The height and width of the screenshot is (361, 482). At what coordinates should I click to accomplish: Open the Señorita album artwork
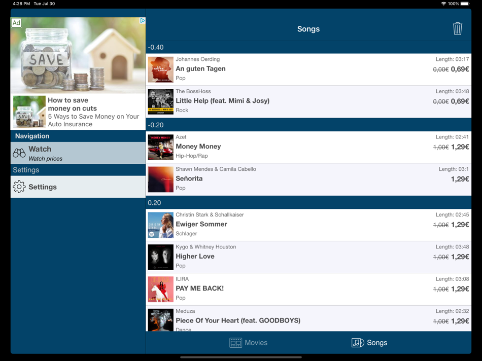click(x=160, y=179)
